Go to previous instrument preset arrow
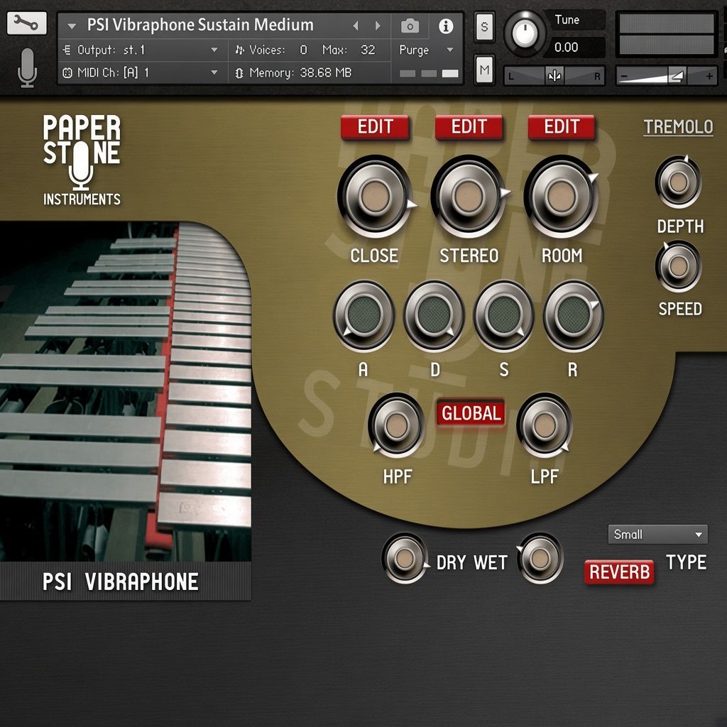The image size is (727, 727). click(x=356, y=26)
